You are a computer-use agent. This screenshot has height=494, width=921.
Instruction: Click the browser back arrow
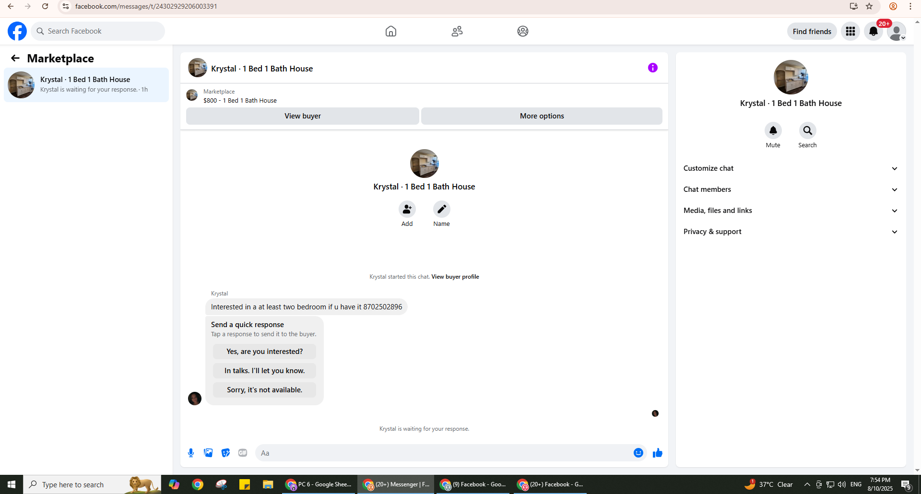click(11, 6)
